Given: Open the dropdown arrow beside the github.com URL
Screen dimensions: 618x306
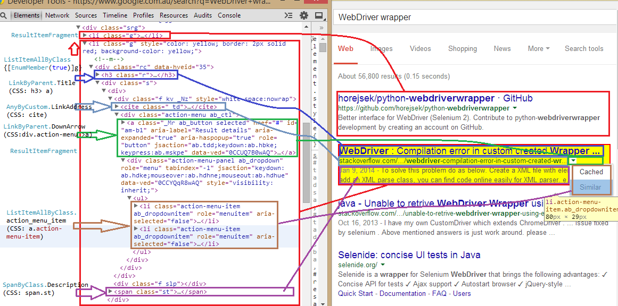Looking at the screenshot, I should point(514,108).
